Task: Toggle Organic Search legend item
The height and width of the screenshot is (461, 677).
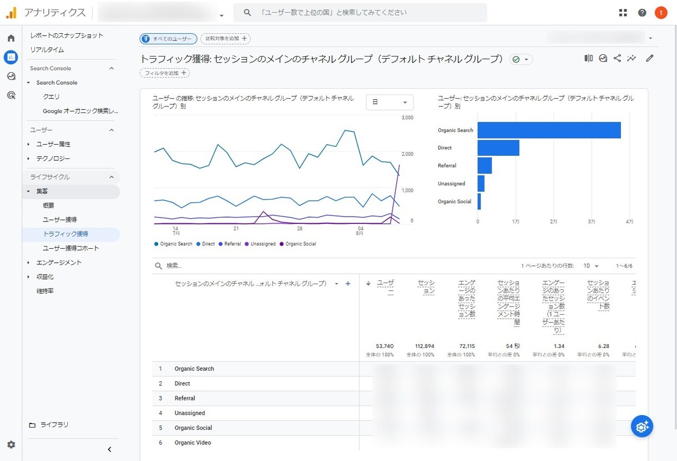Action: [174, 244]
